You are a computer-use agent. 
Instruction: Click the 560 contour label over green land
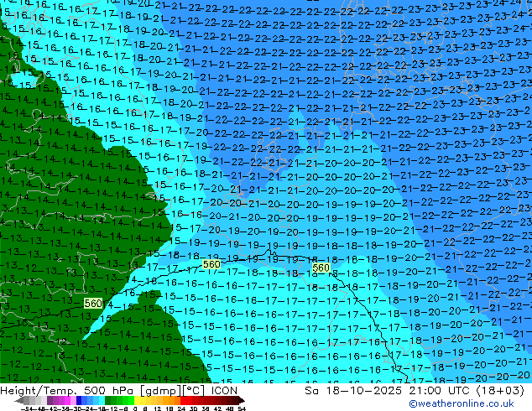tap(93, 303)
